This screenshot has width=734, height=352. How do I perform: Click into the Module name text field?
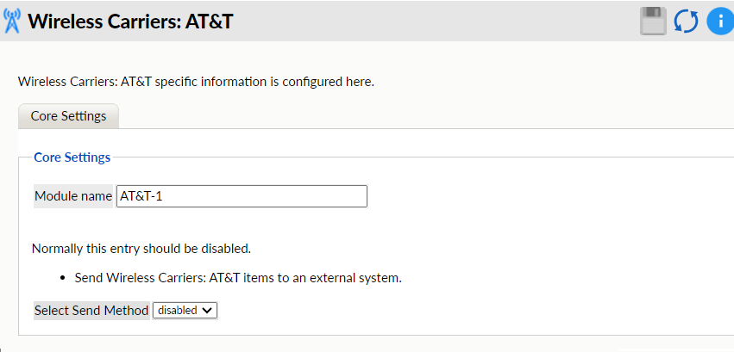pyautogui.click(x=242, y=196)
